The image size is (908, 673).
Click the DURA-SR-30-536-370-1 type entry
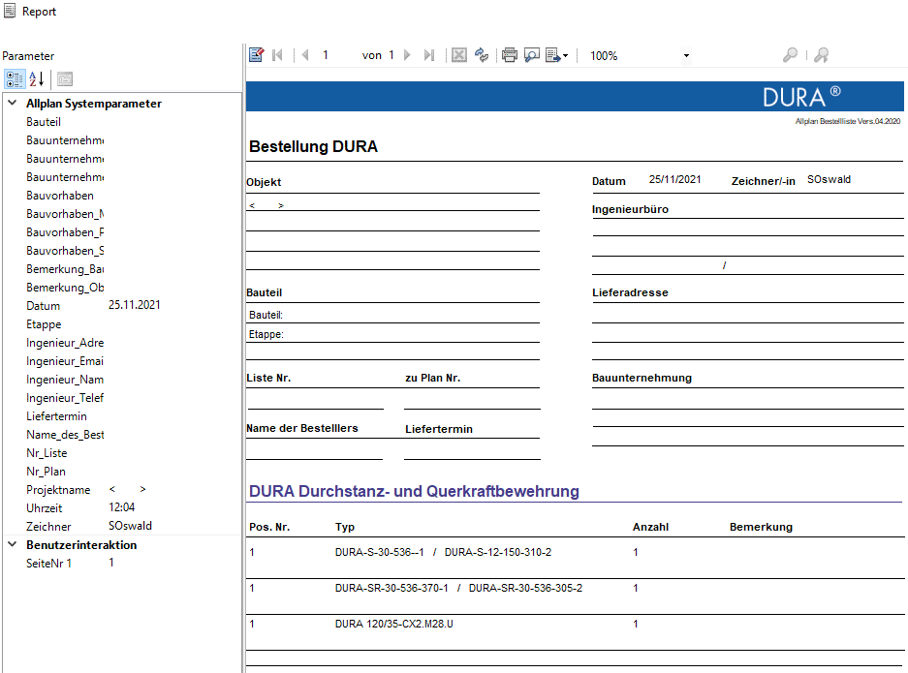[x=391, y=588]
